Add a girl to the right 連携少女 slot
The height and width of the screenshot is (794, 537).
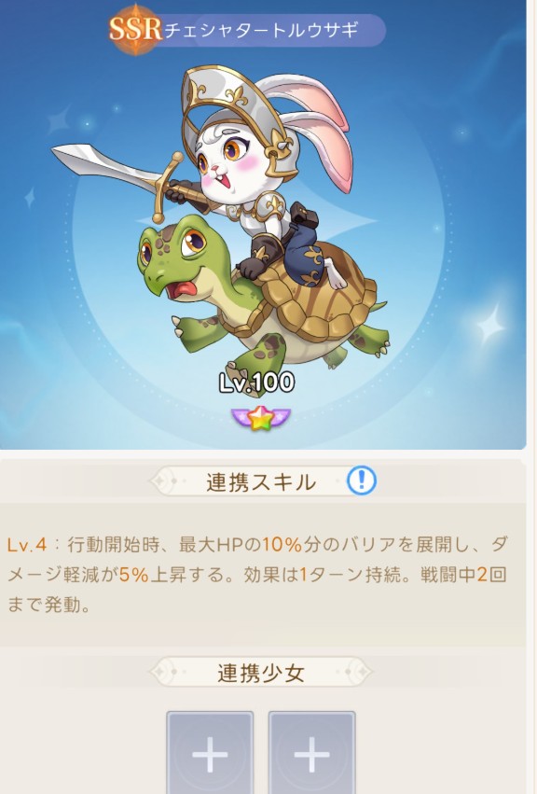click(x=311, y=752)
